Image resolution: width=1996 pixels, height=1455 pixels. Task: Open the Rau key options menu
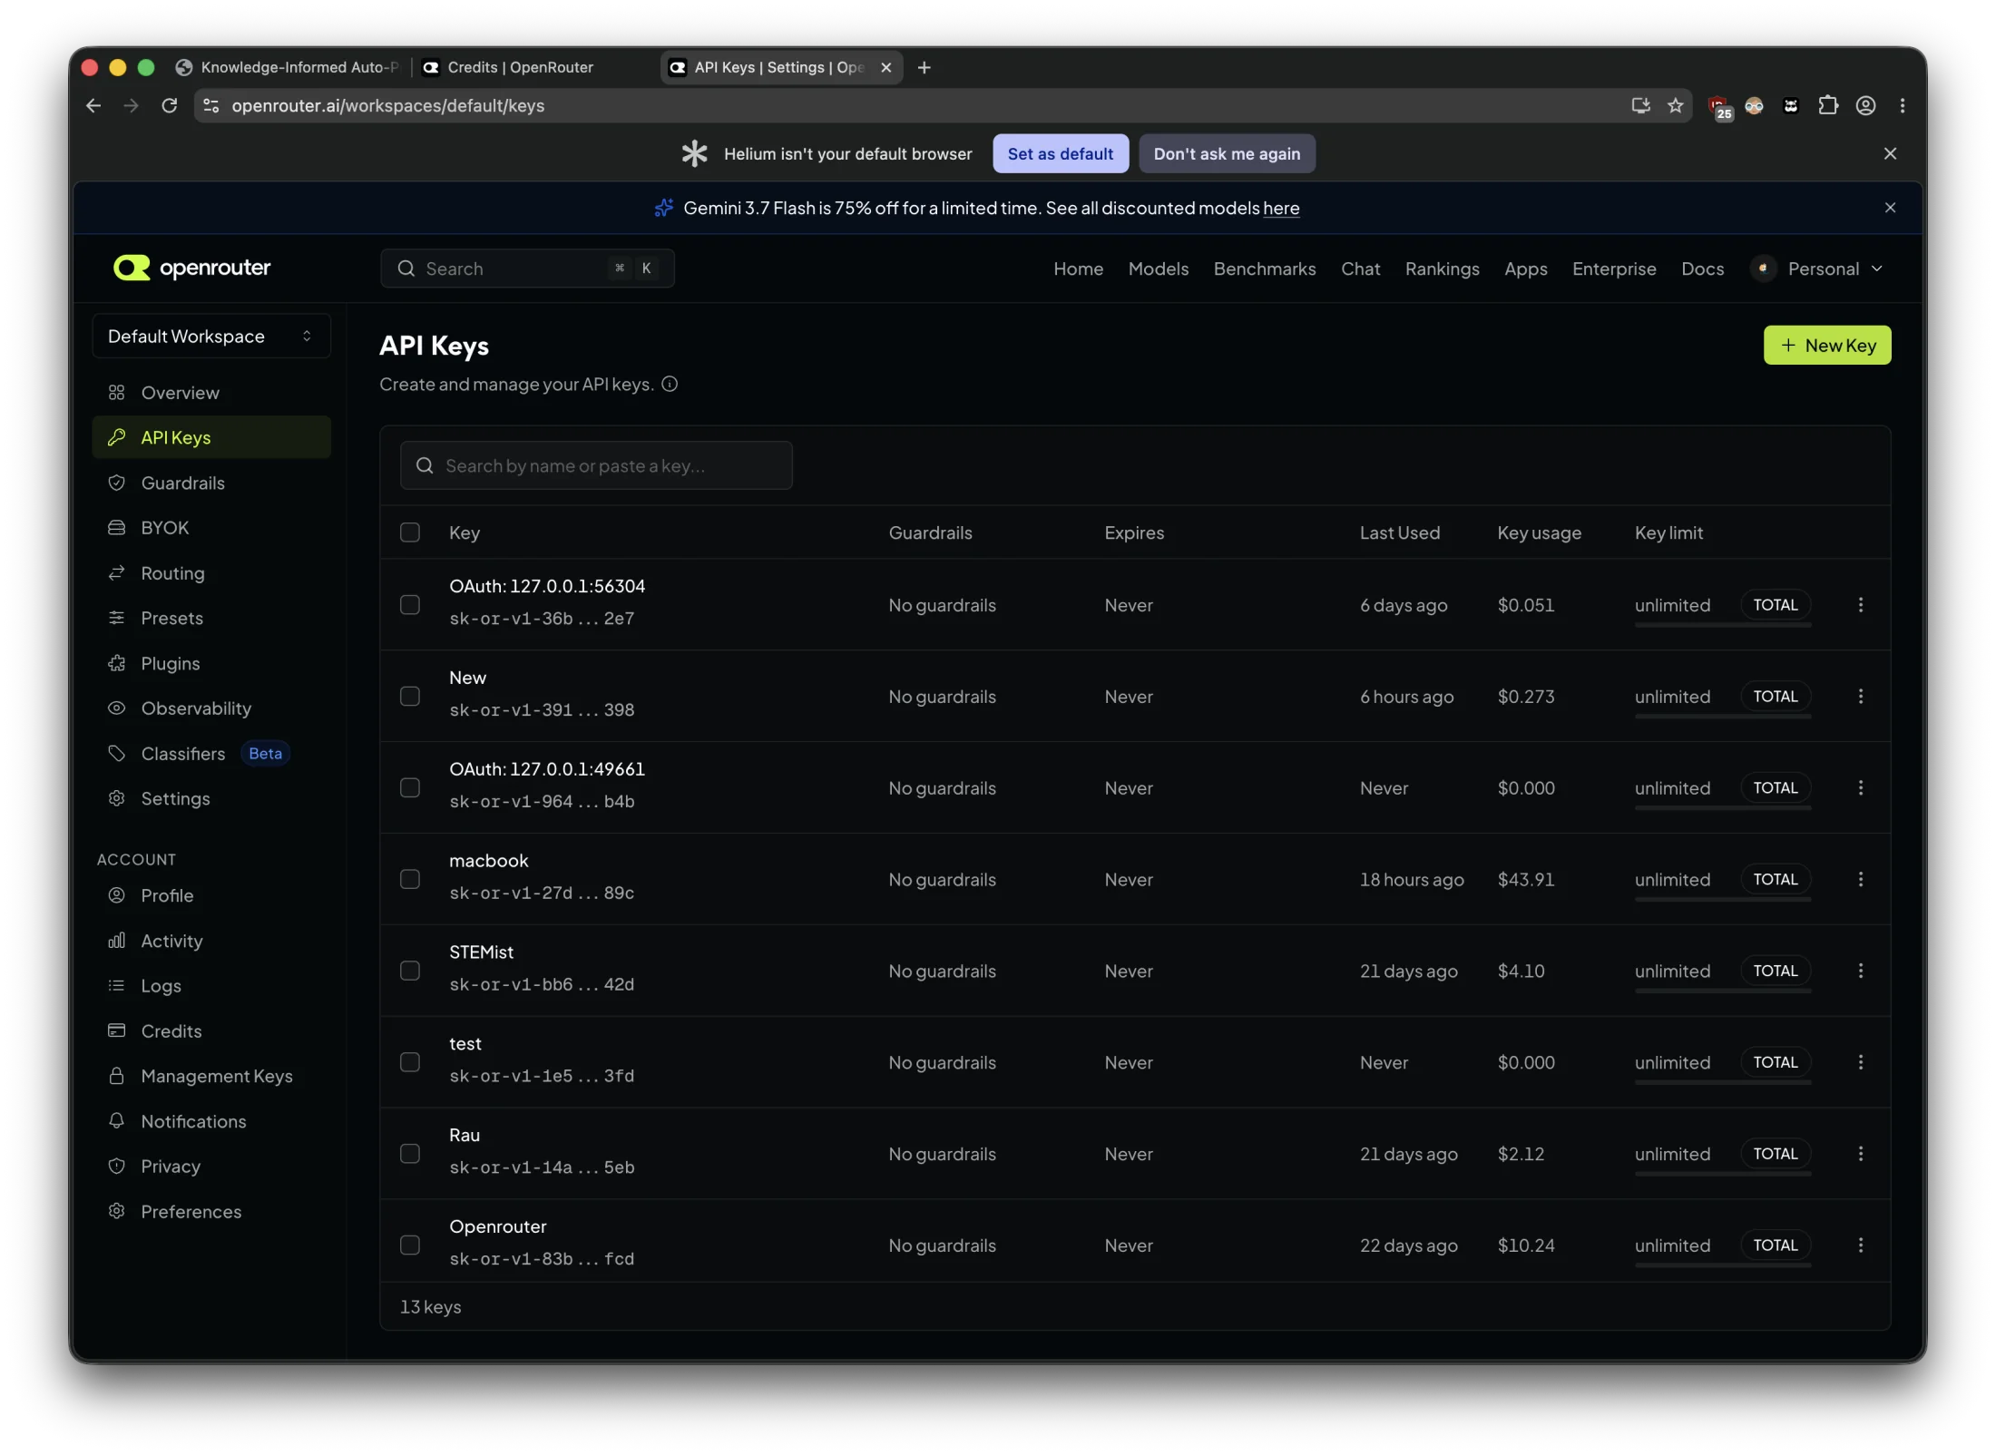click(x=1860, y=1154)
